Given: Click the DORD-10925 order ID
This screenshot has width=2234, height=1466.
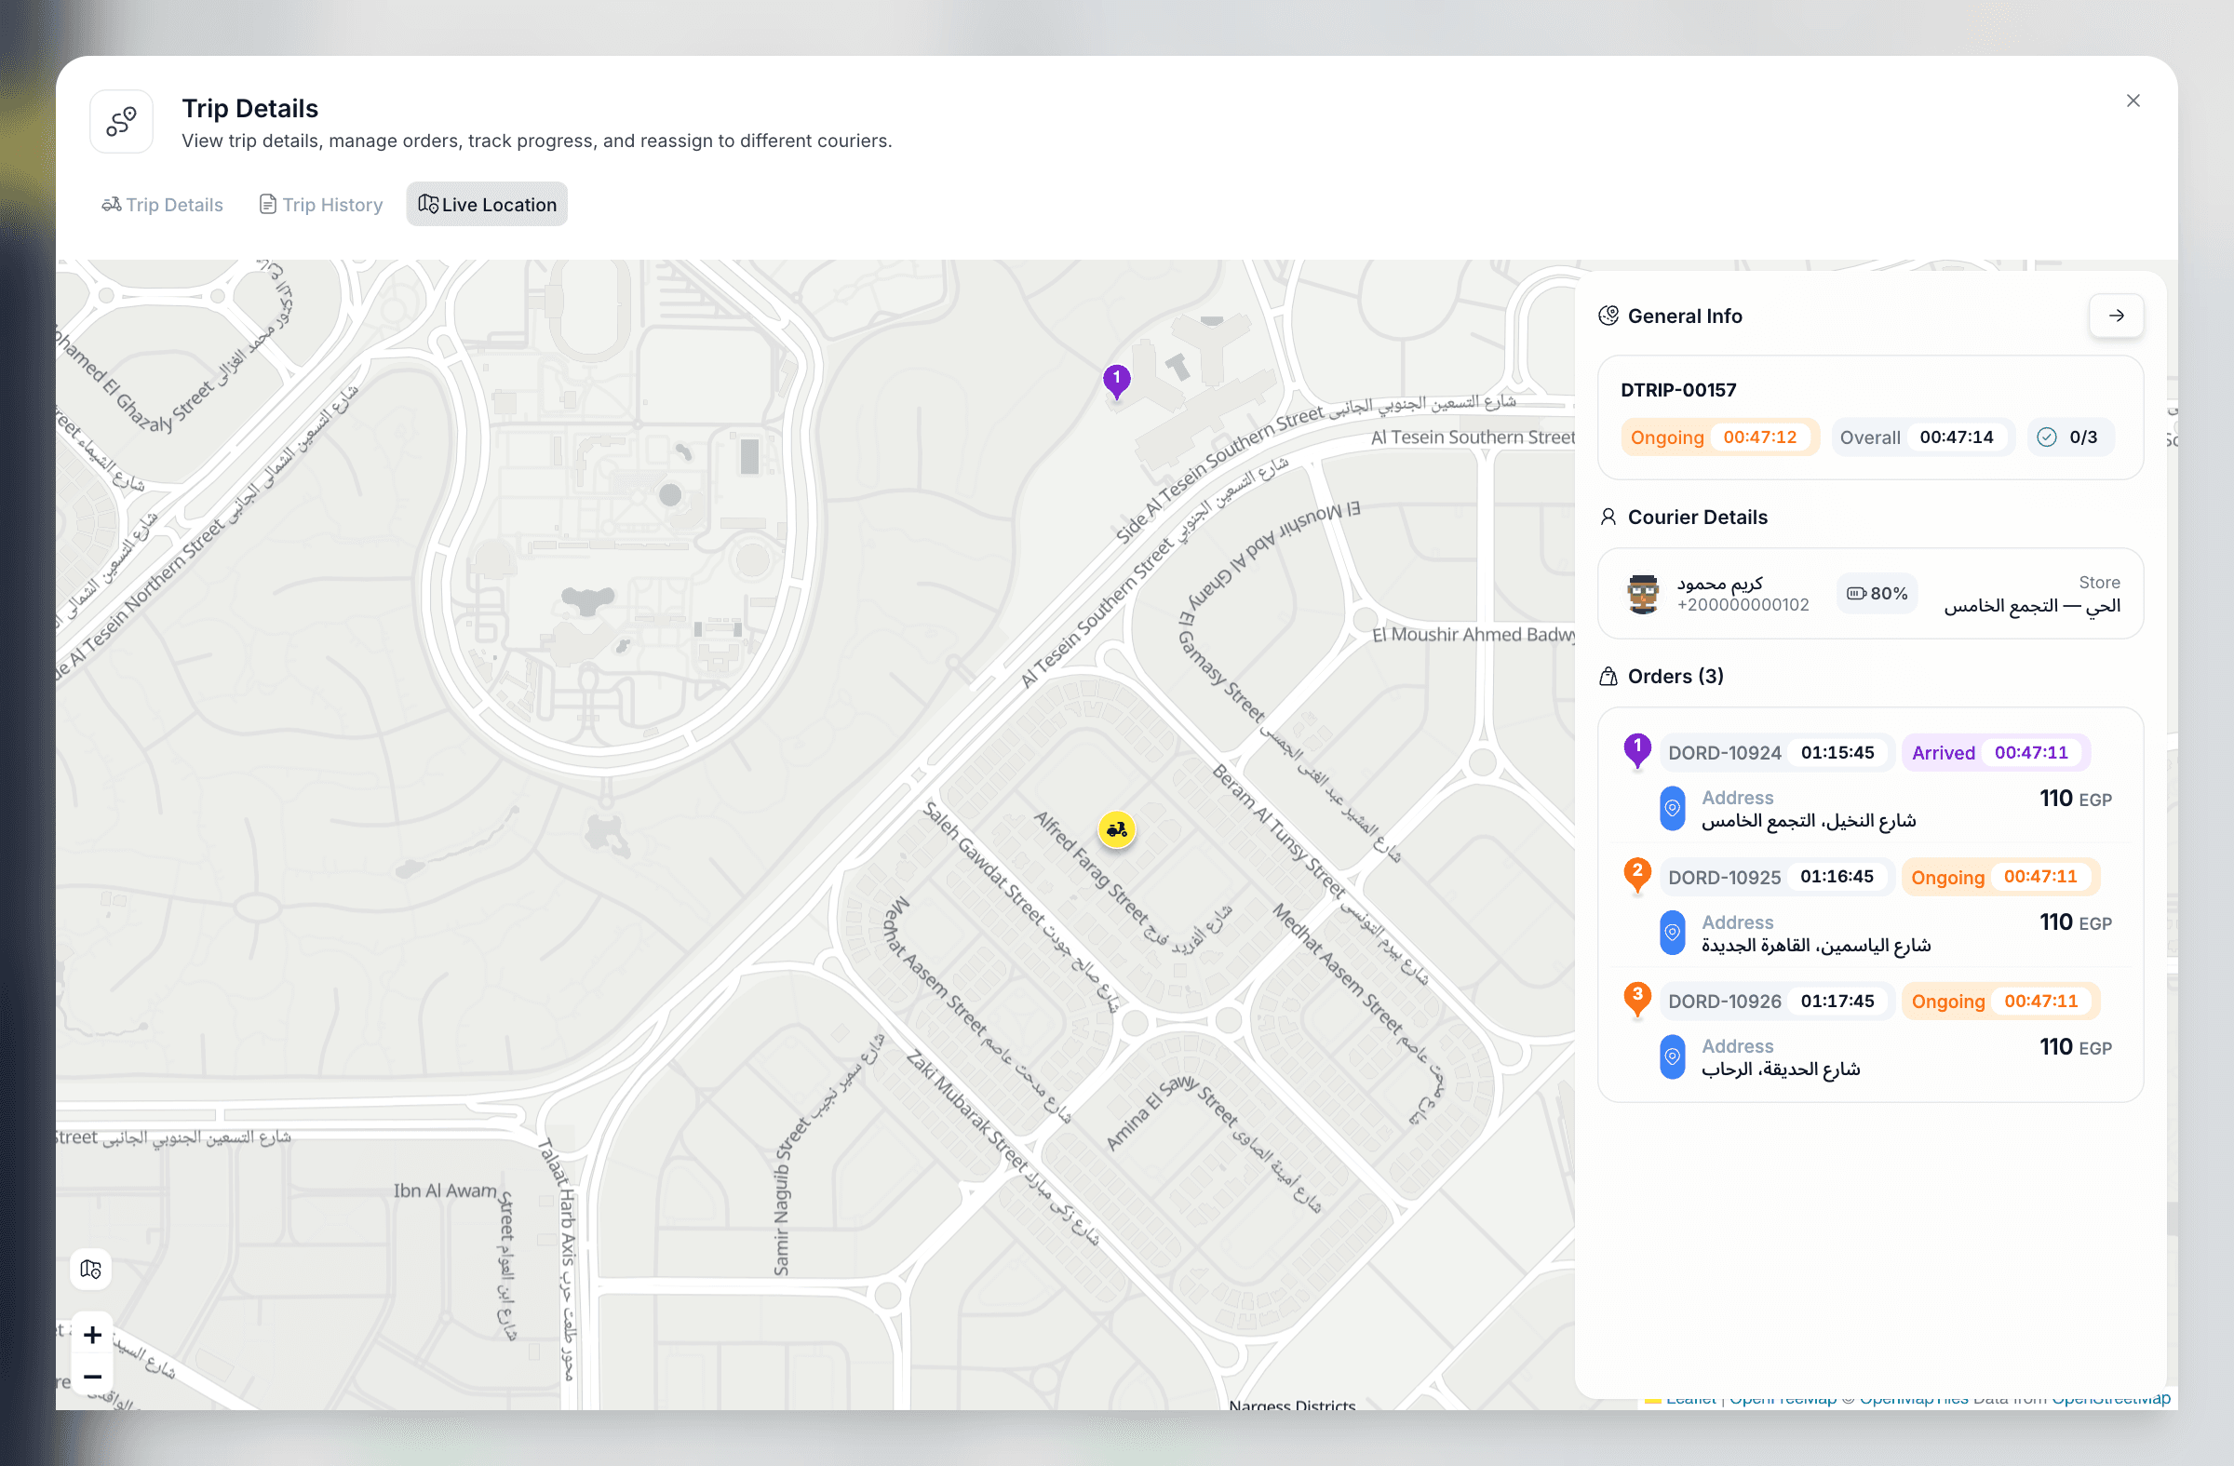Looking at the screenshot, I should pyautogui.click(x=1724, y=878).
